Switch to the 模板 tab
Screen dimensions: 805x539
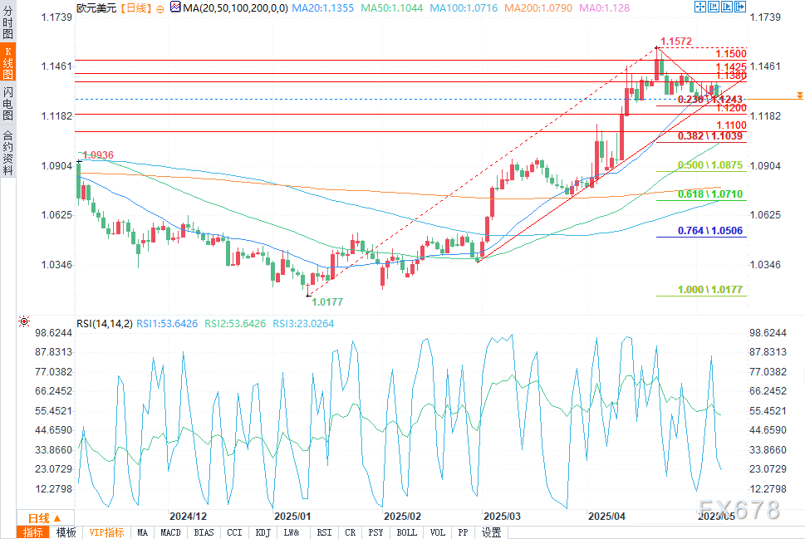pyautogui.click(x=66, y=532)
